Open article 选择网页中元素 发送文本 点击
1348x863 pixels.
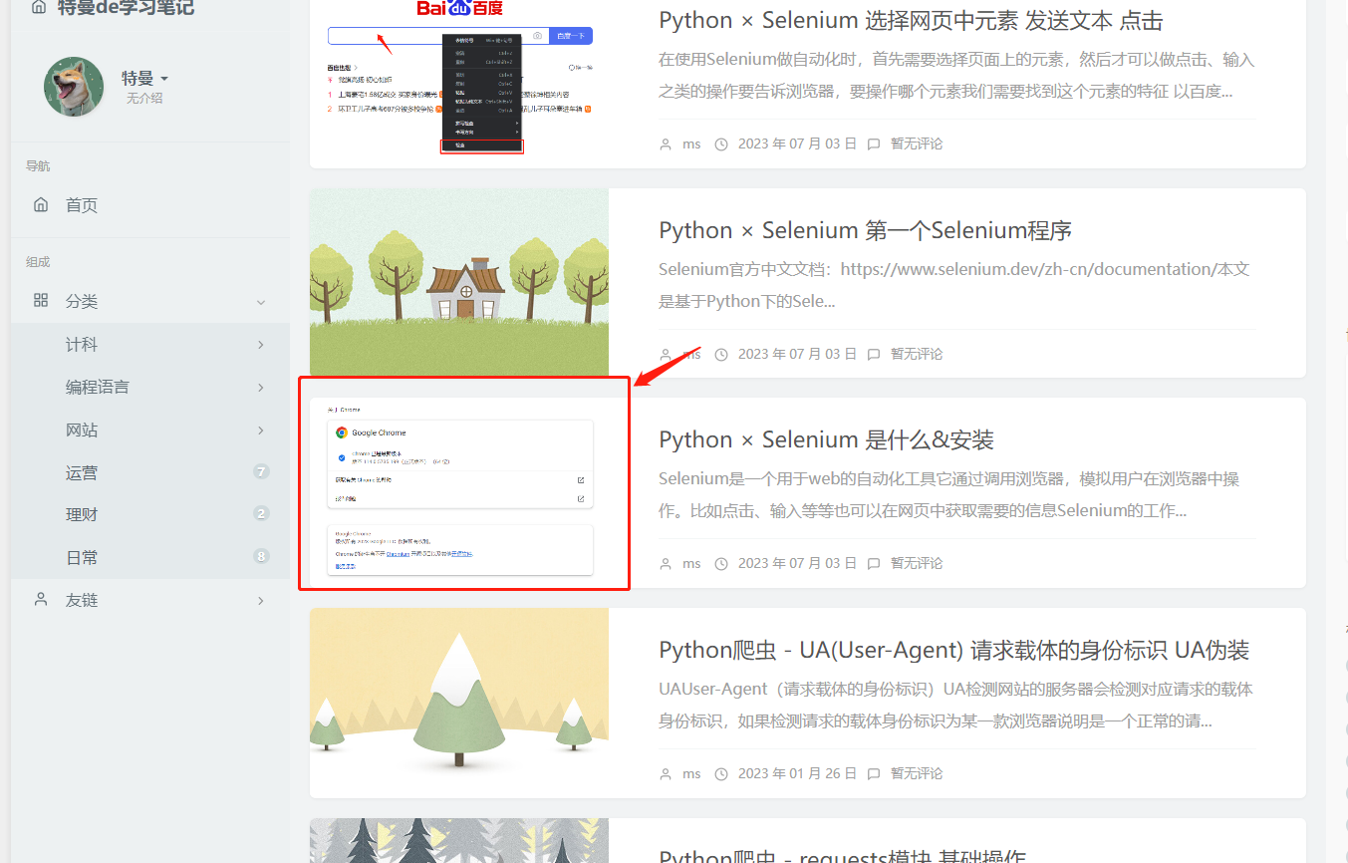911,21
